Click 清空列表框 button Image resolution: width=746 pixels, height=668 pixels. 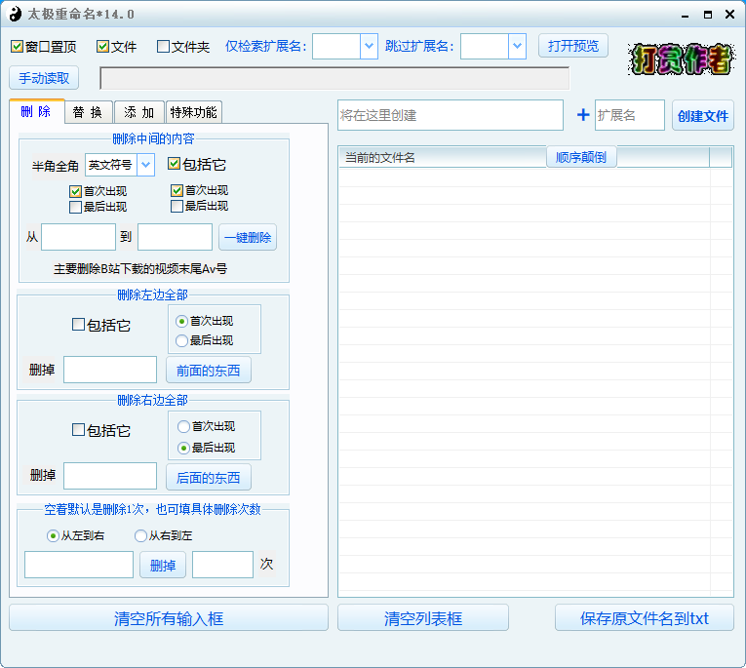point(423,618)
